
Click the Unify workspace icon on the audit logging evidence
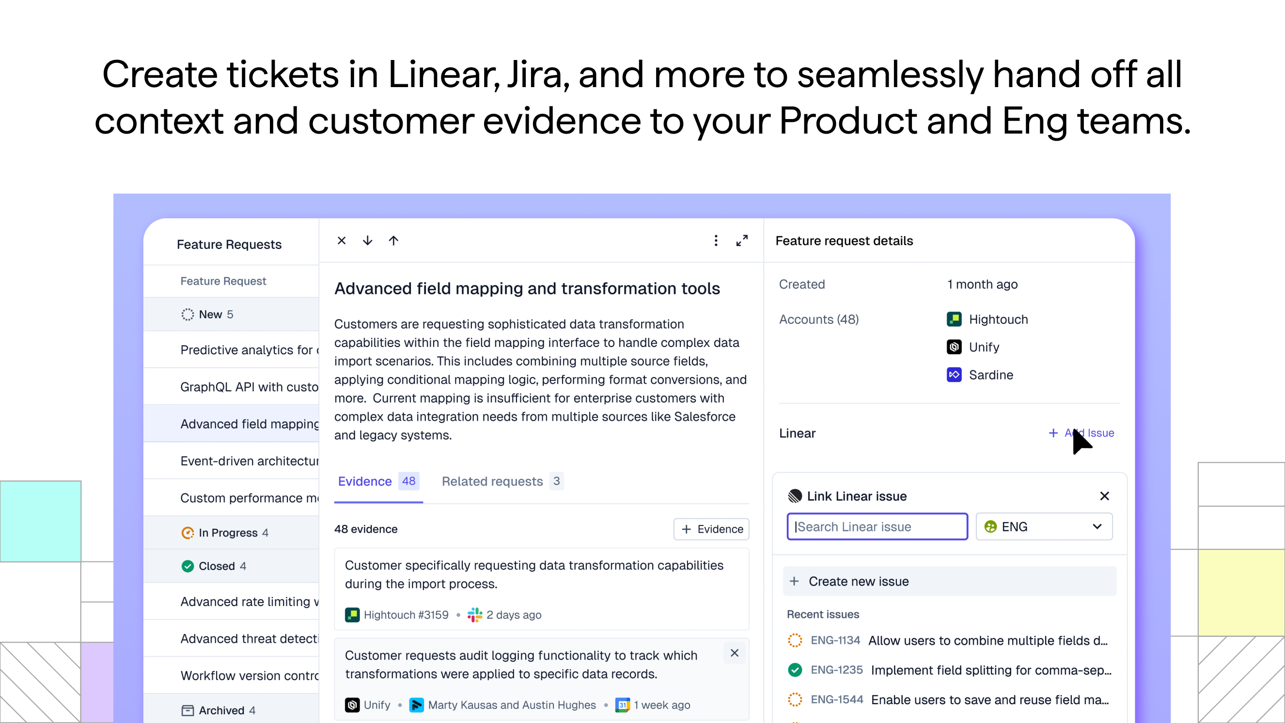352,705
